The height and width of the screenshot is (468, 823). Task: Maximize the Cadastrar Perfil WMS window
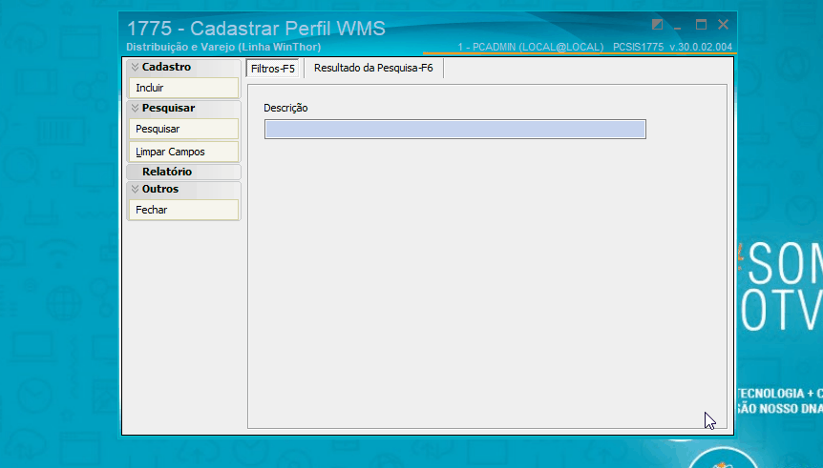[x=701, y=25]
